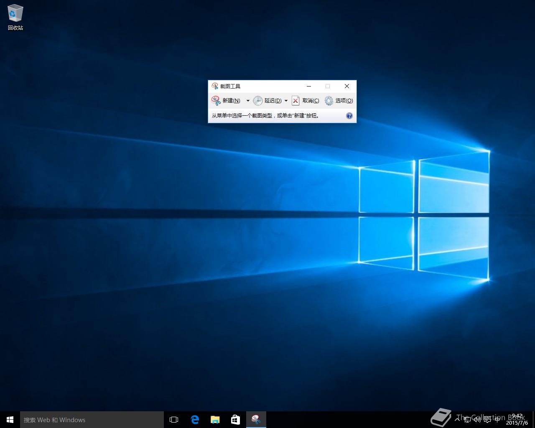Click the 新建(N) new snip button
The image size is (535, 428).
(x=226, y=100)
